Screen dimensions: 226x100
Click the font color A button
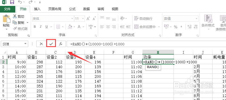(79, 27)
